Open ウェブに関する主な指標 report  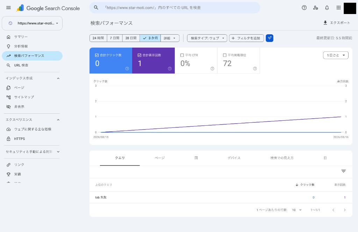[x=32, y=129]
